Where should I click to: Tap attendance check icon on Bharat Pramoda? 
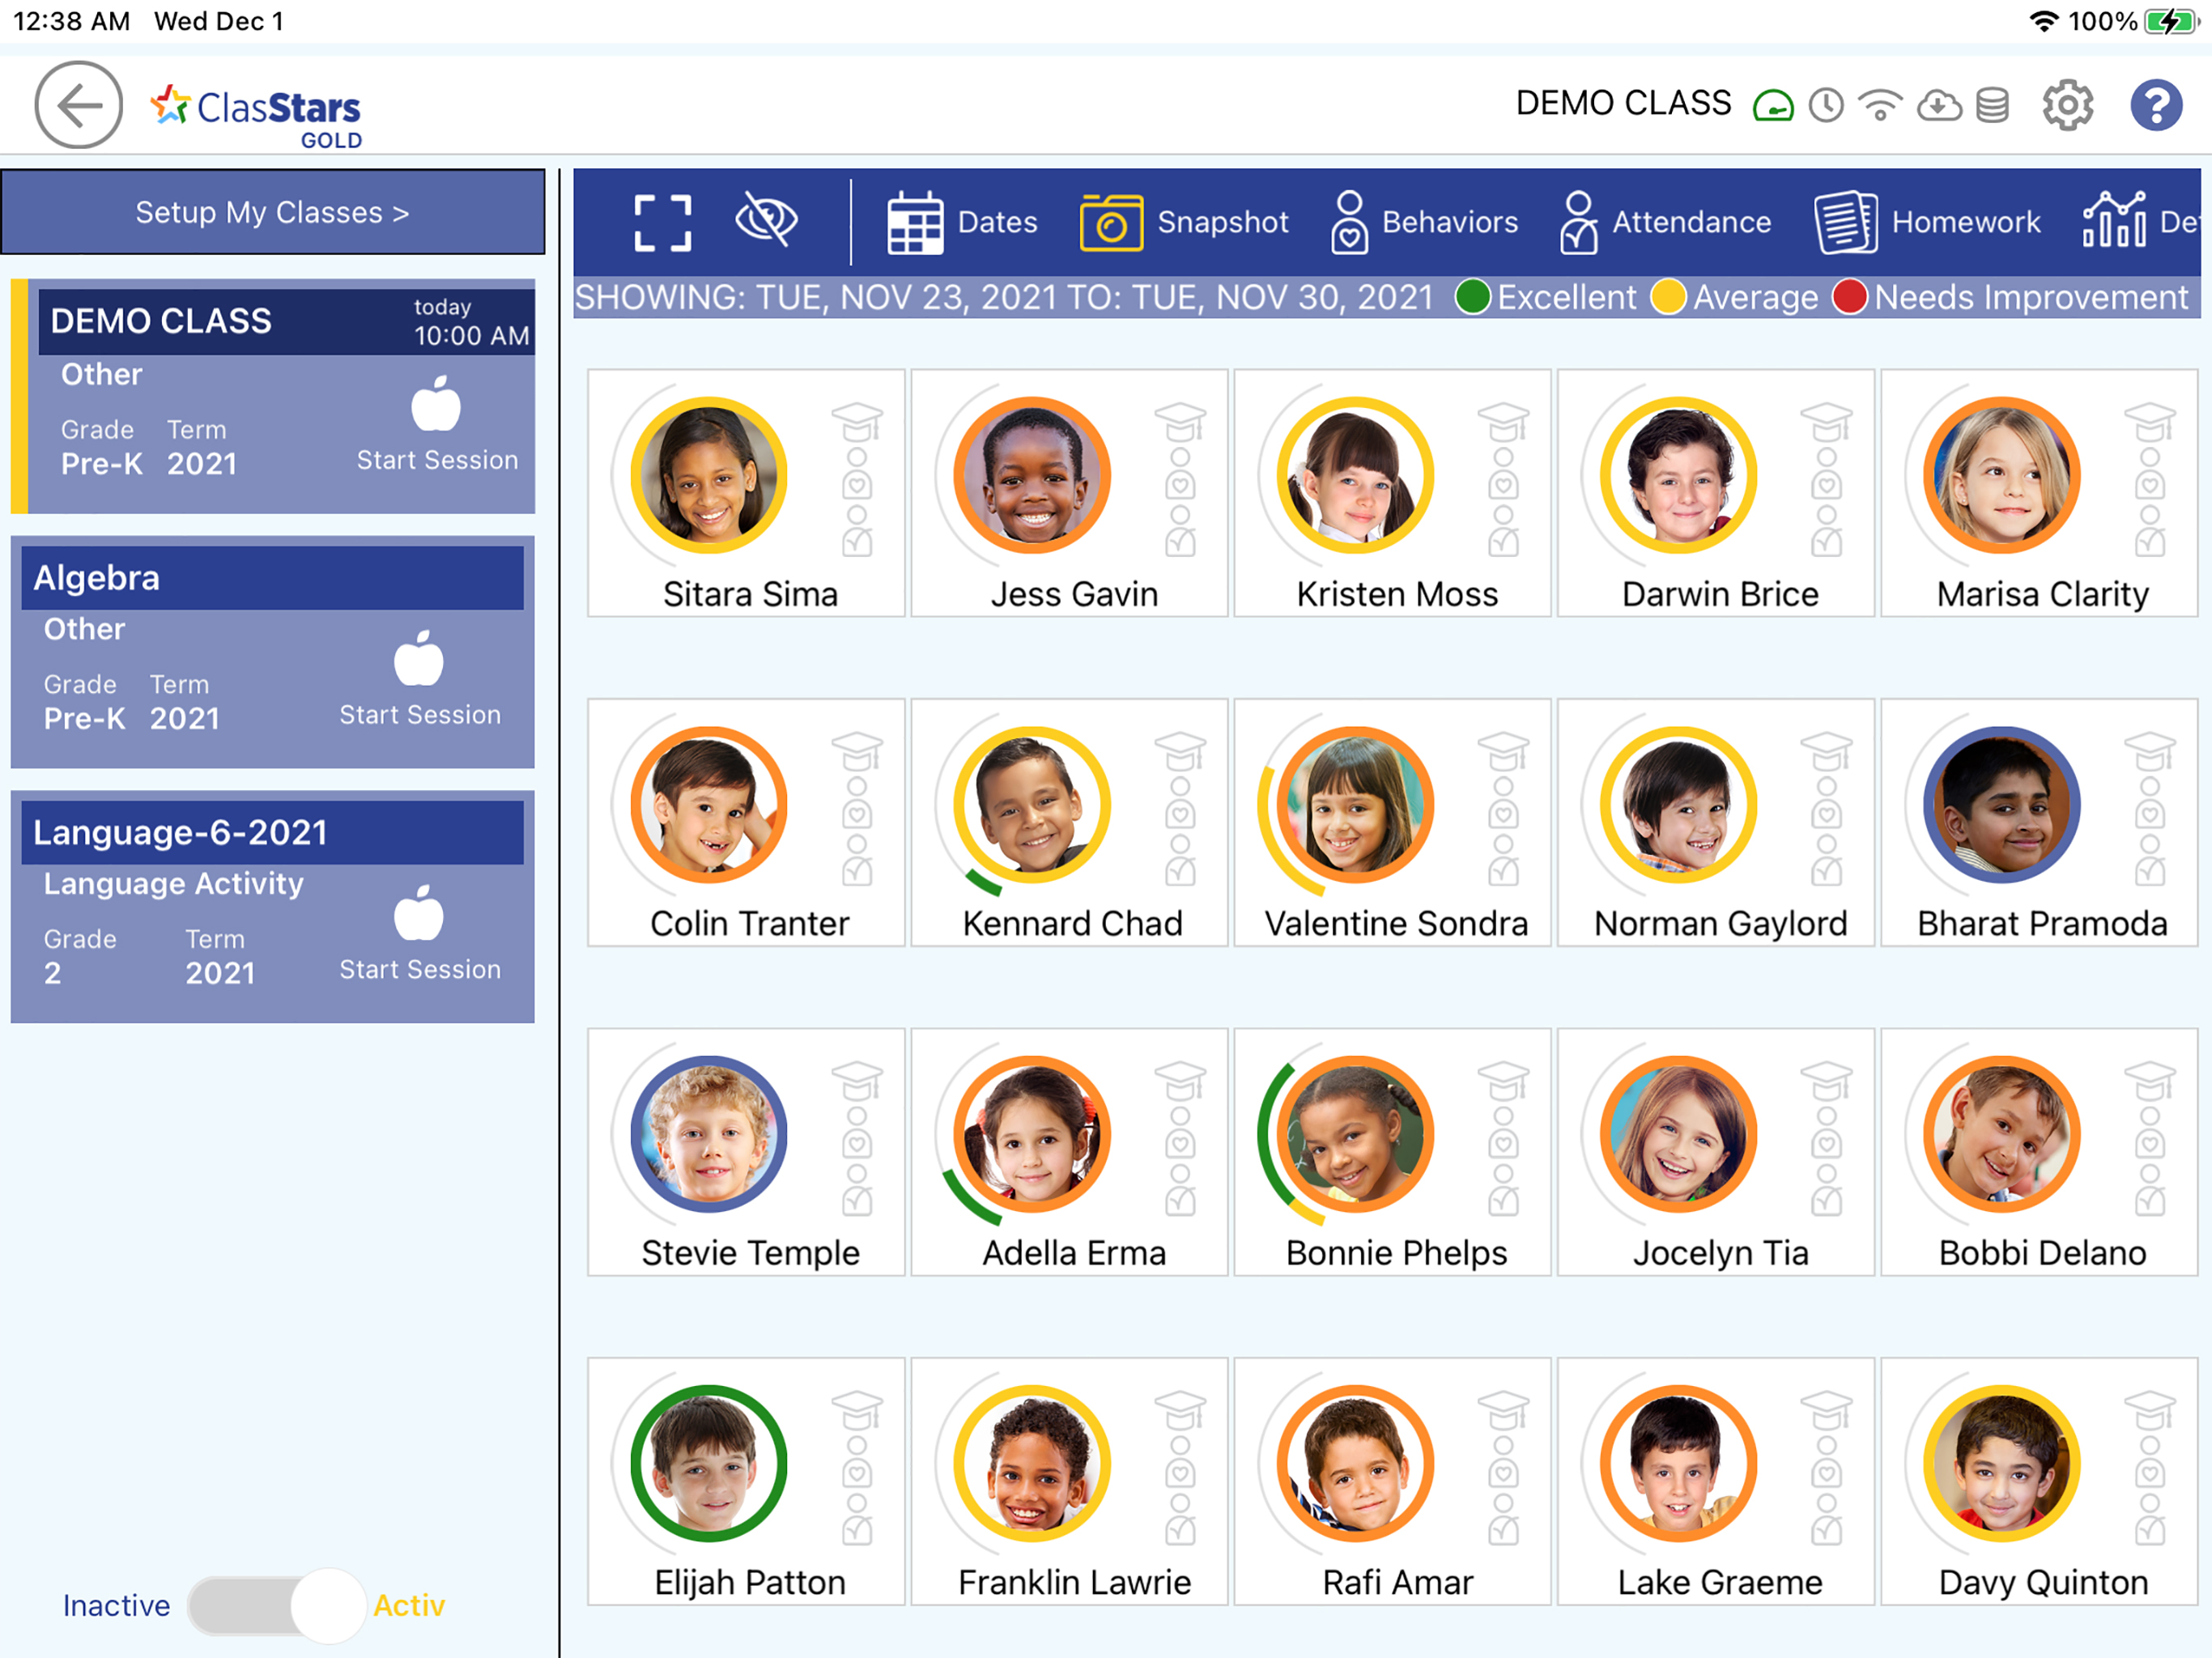coord(2149,861)
